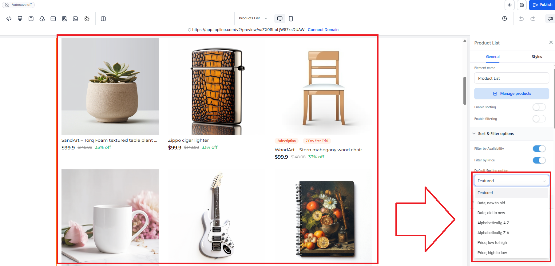Viewport: 555px width, 266px height.
Task: Select the desktop view icon
Action: tap(280, 19)
